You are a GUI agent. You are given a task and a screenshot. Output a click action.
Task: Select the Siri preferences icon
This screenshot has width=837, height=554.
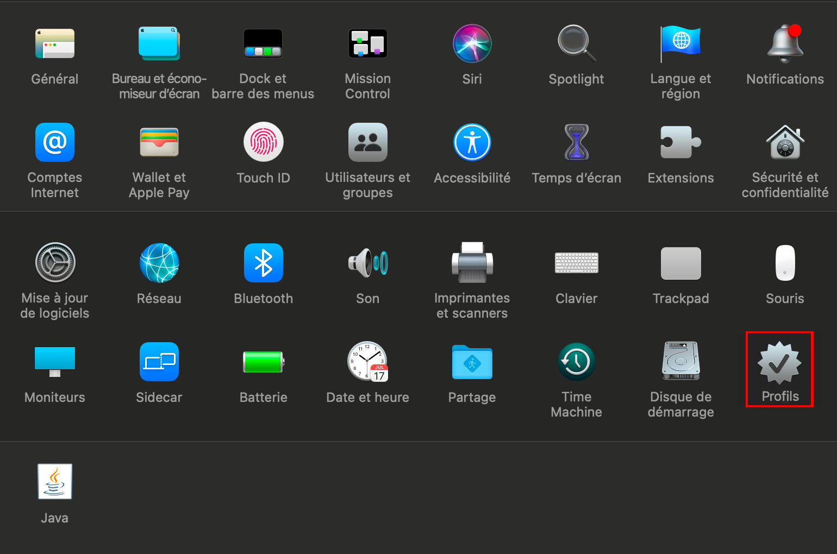coord(472,45)
